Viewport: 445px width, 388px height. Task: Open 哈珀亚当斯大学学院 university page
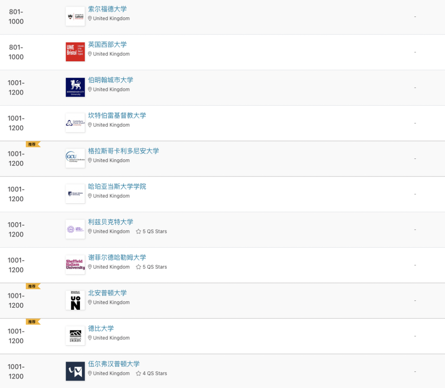click(x=117, y=186)
